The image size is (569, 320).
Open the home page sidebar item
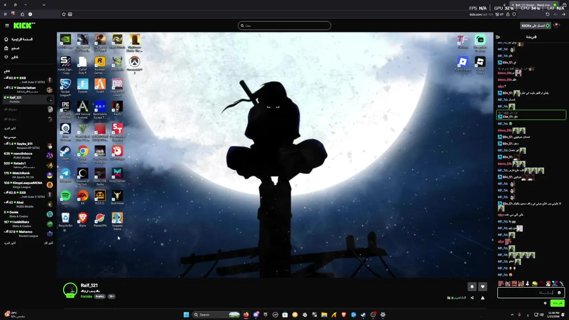click(x=19, y=39)
